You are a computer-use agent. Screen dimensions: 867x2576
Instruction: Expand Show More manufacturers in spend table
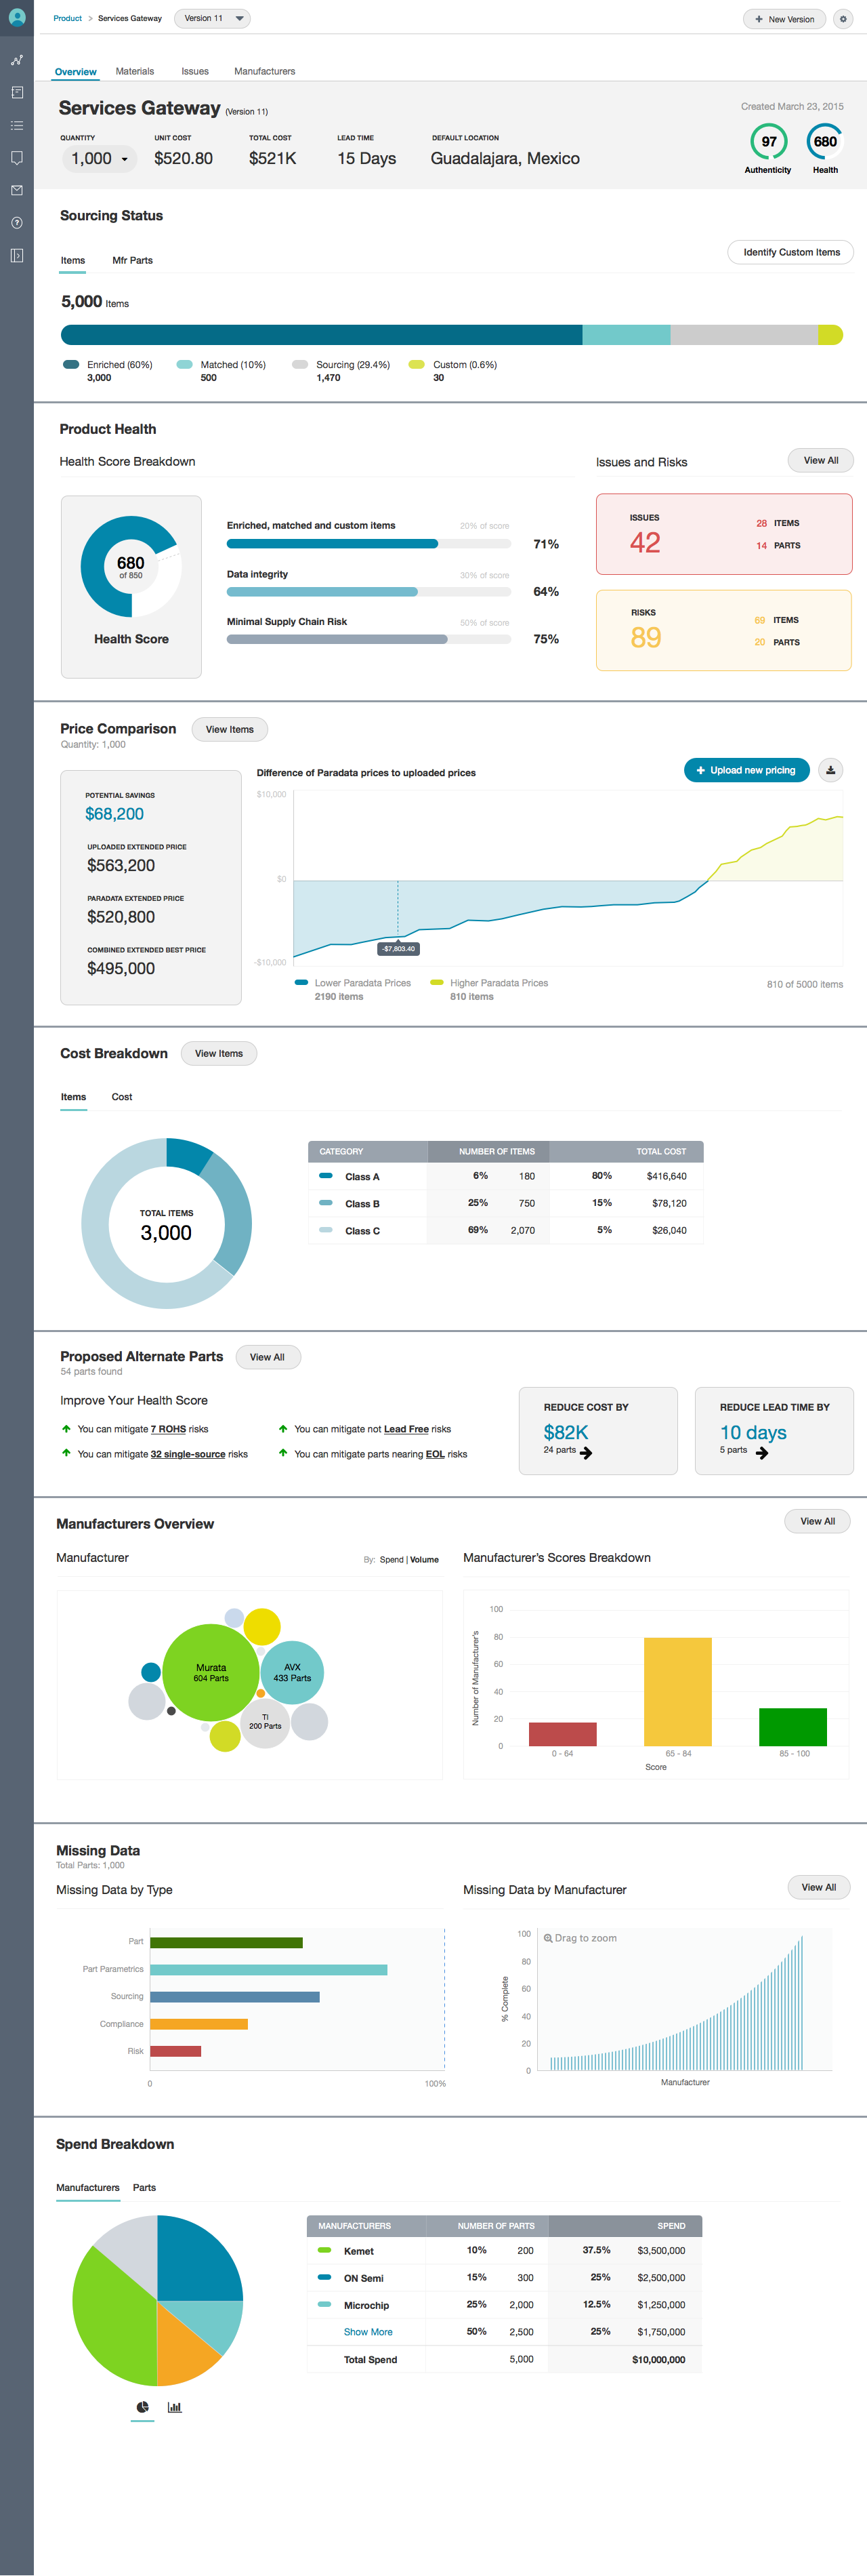(368, 2332)
